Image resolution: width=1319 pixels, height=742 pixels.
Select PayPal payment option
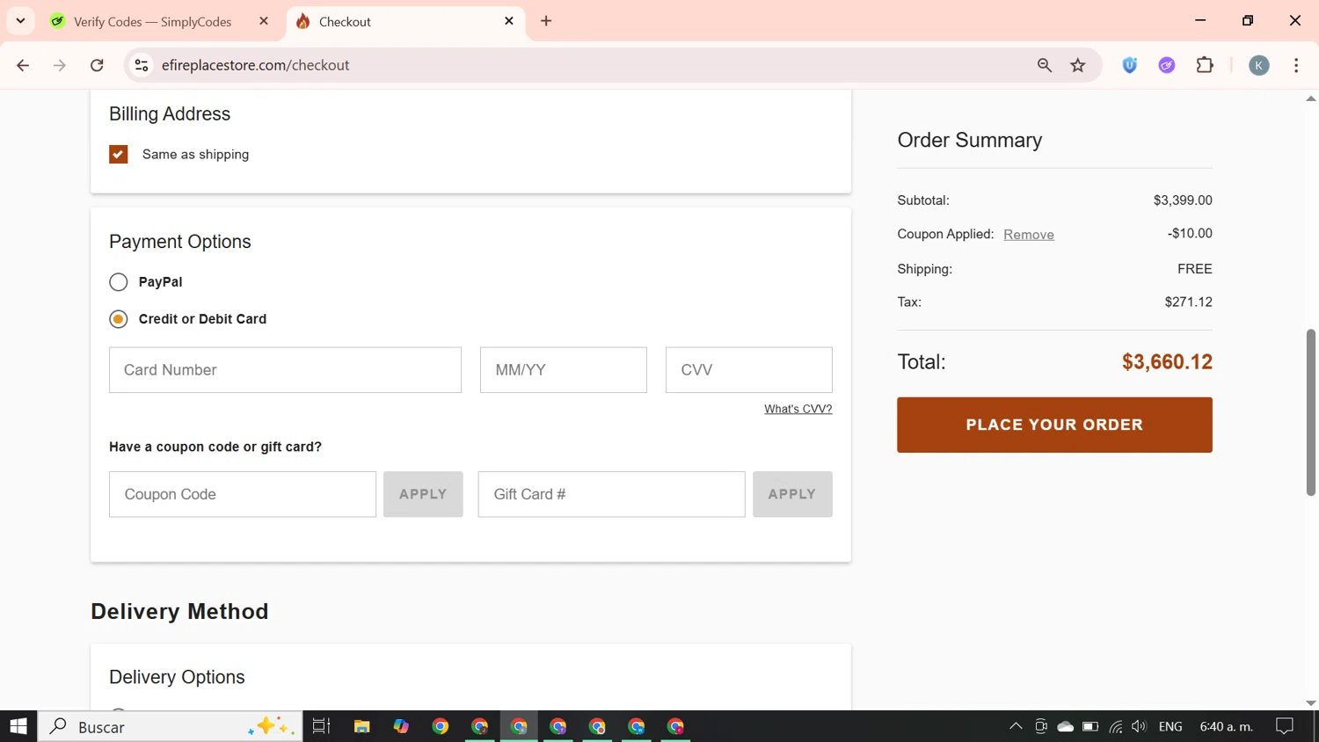click(119, 282)
